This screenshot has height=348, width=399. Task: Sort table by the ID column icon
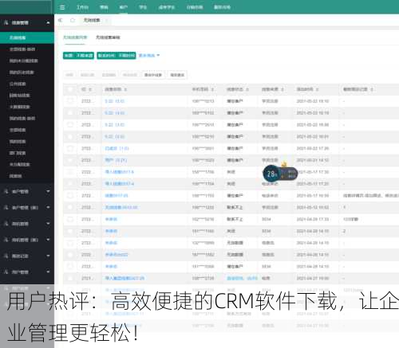[90, 89]
